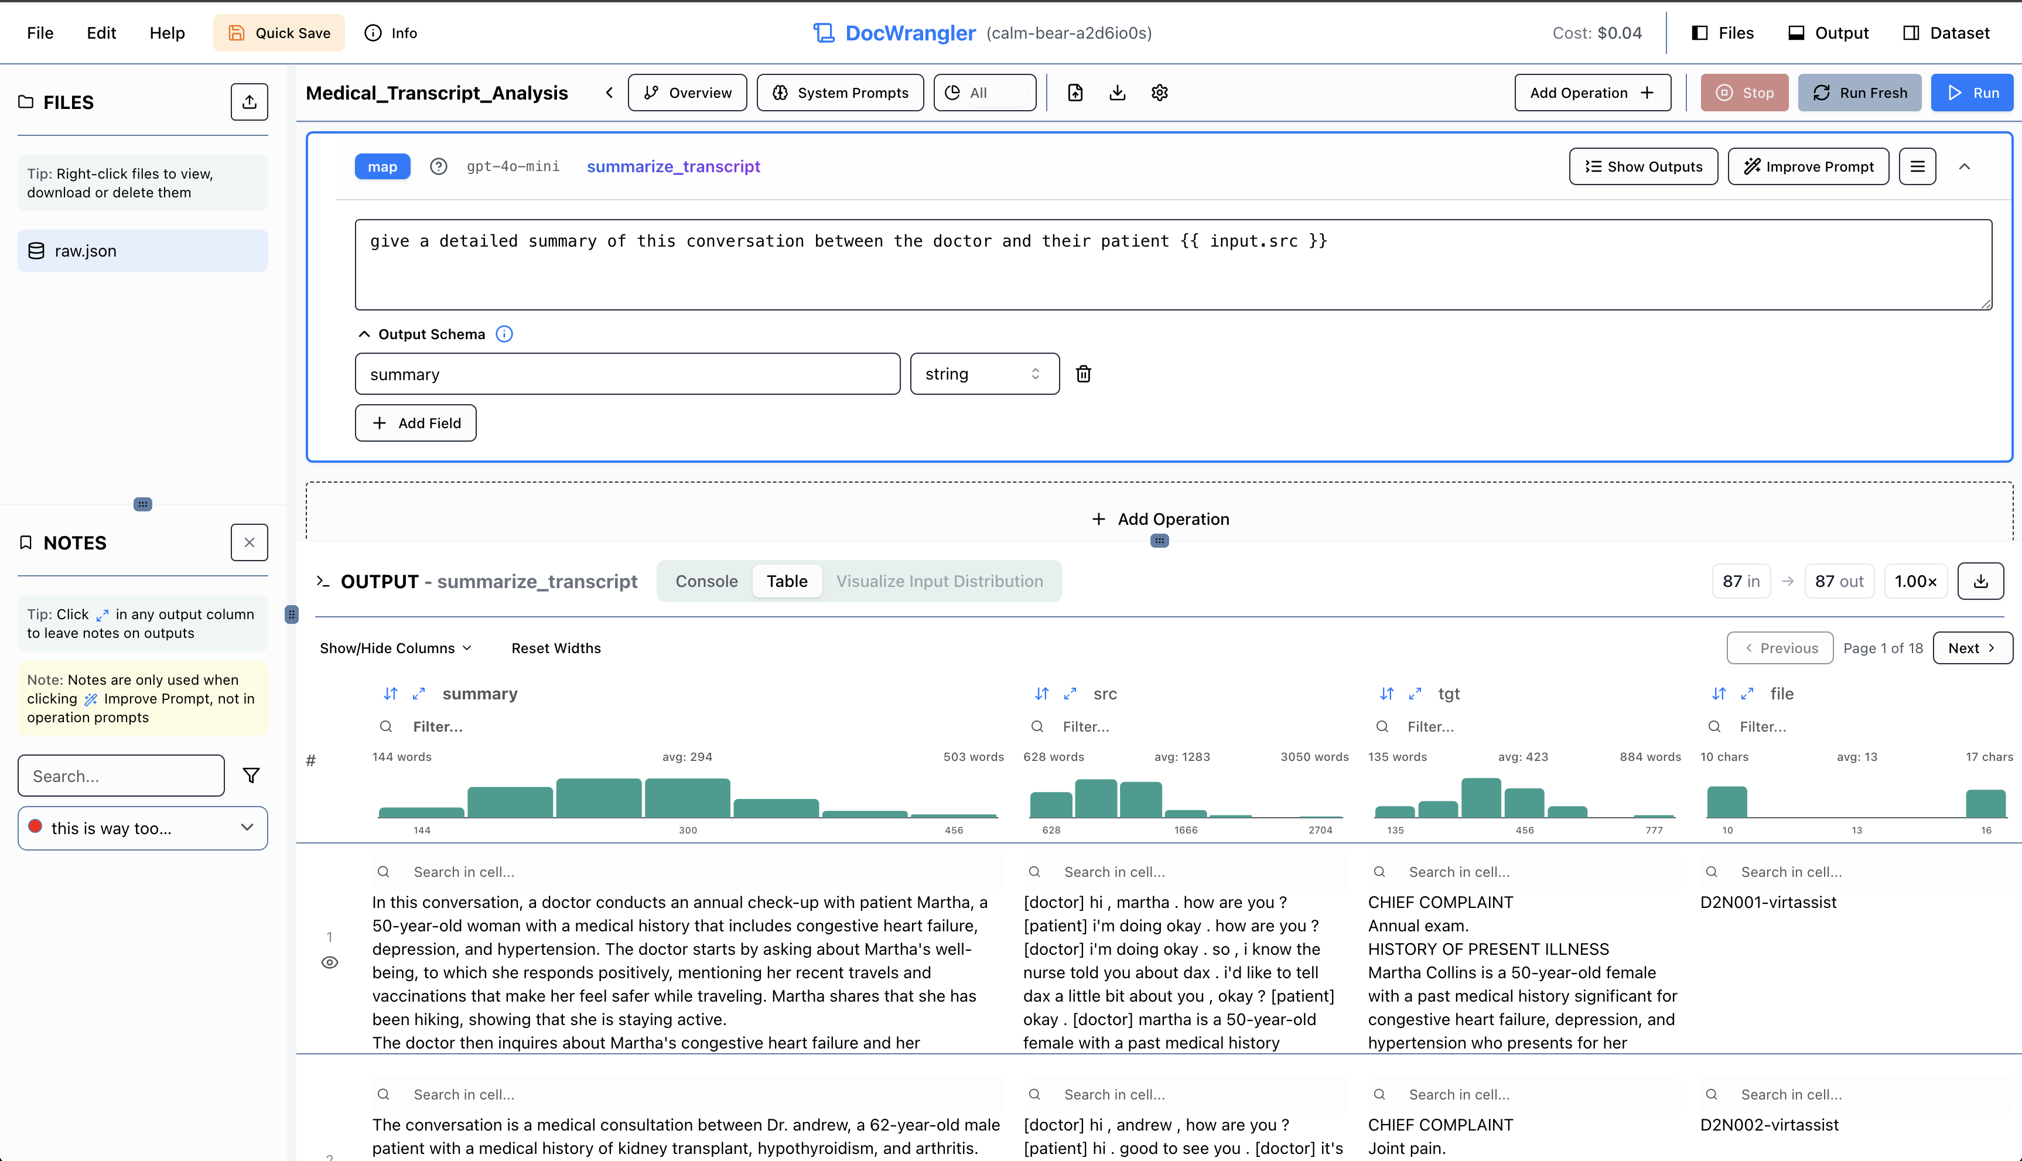Open the string type dropdown
2022x1161 pixels.
pyautogui.click(x=984, y=374)
